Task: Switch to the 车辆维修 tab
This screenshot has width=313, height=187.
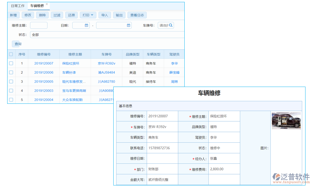Action: point(38,6)
